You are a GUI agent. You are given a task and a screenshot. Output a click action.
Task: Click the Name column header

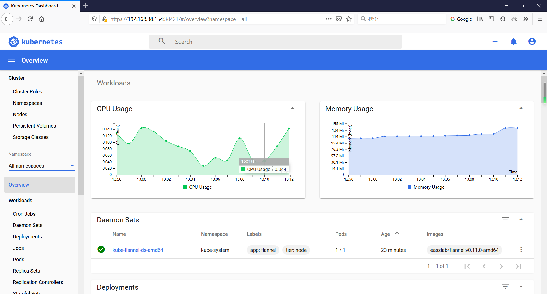pos(119,234)
